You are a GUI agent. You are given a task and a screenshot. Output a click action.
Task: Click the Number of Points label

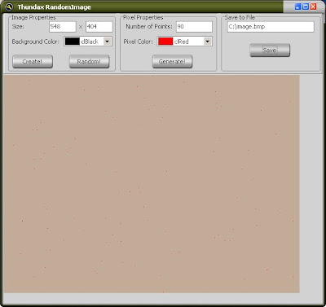coord(149,27)
